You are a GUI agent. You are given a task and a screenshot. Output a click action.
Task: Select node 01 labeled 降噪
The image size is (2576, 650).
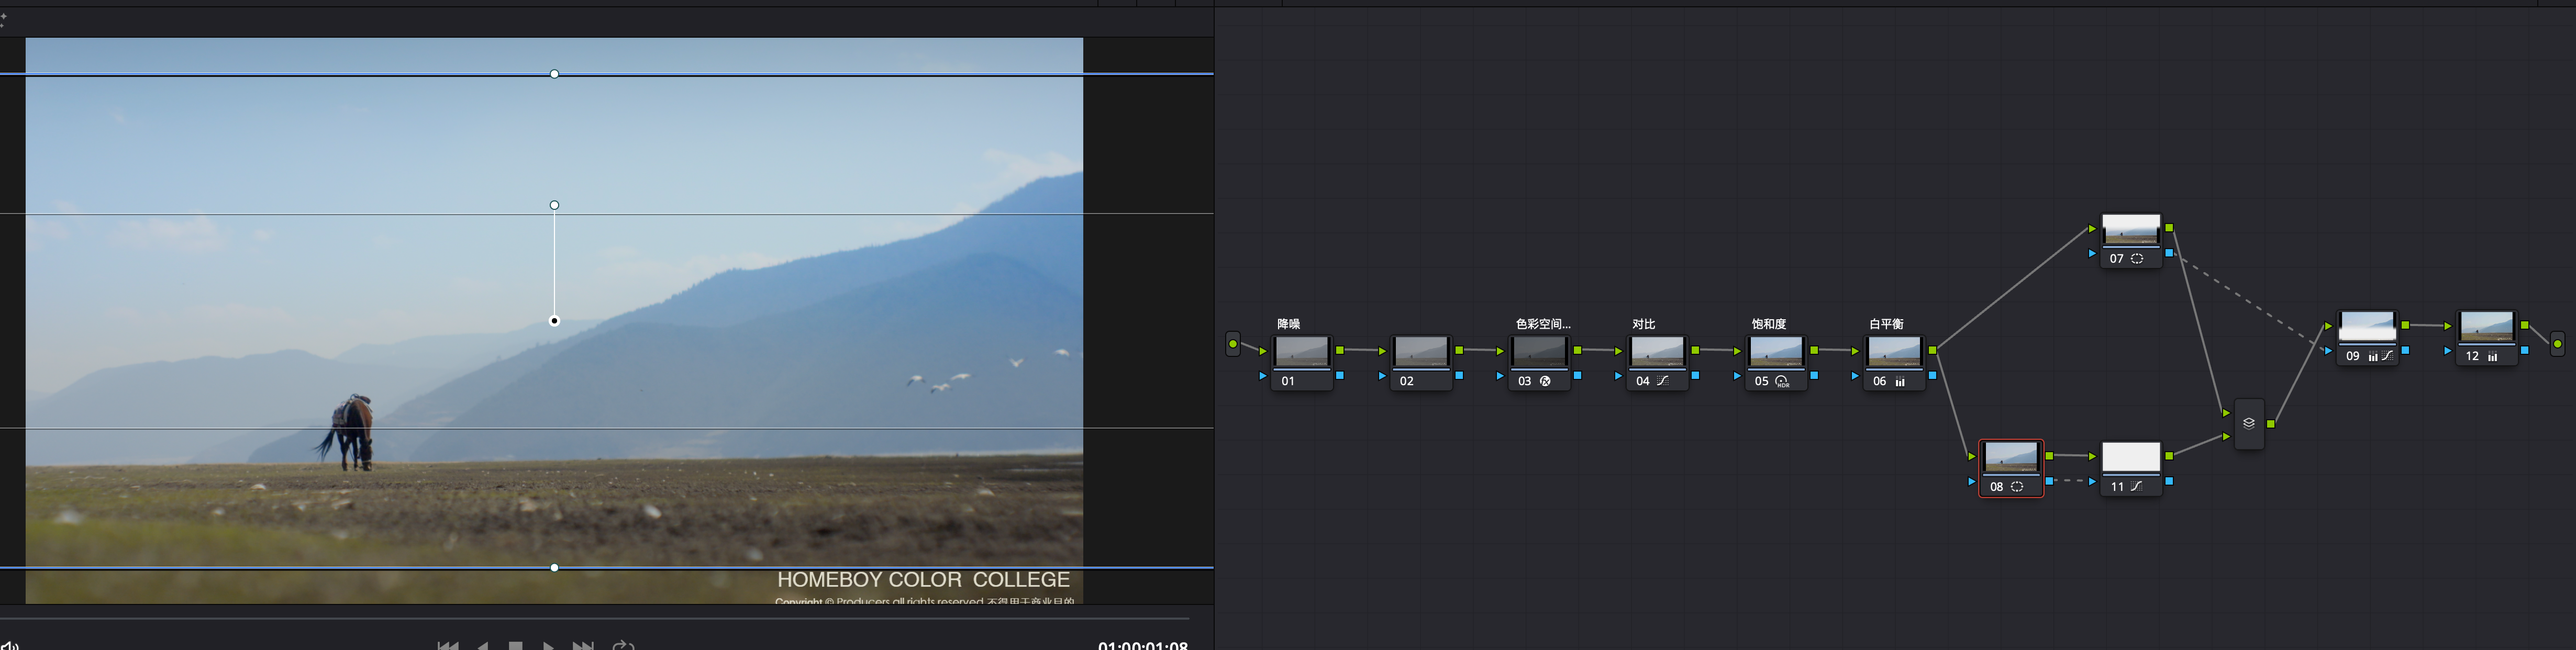click(1301, 352)
